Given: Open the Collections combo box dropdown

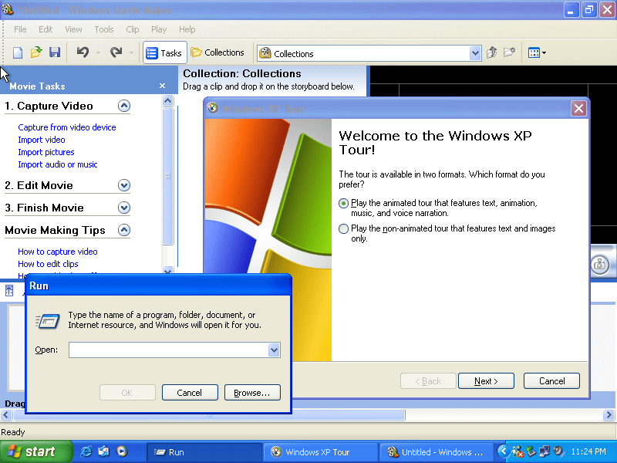Looking at the screenshot, I should click(475, 53).
